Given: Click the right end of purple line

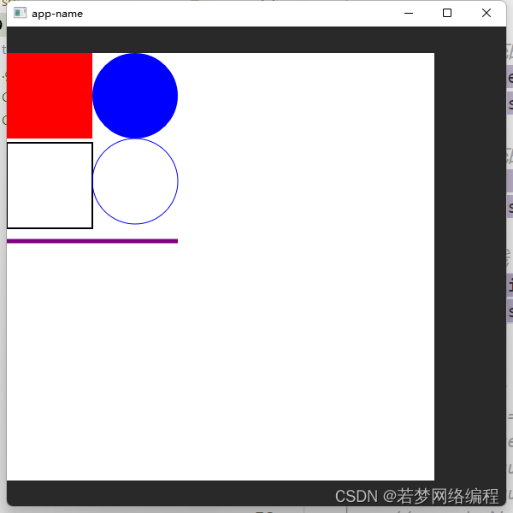Looking at the screenshot, I should [x=176, y=241].
